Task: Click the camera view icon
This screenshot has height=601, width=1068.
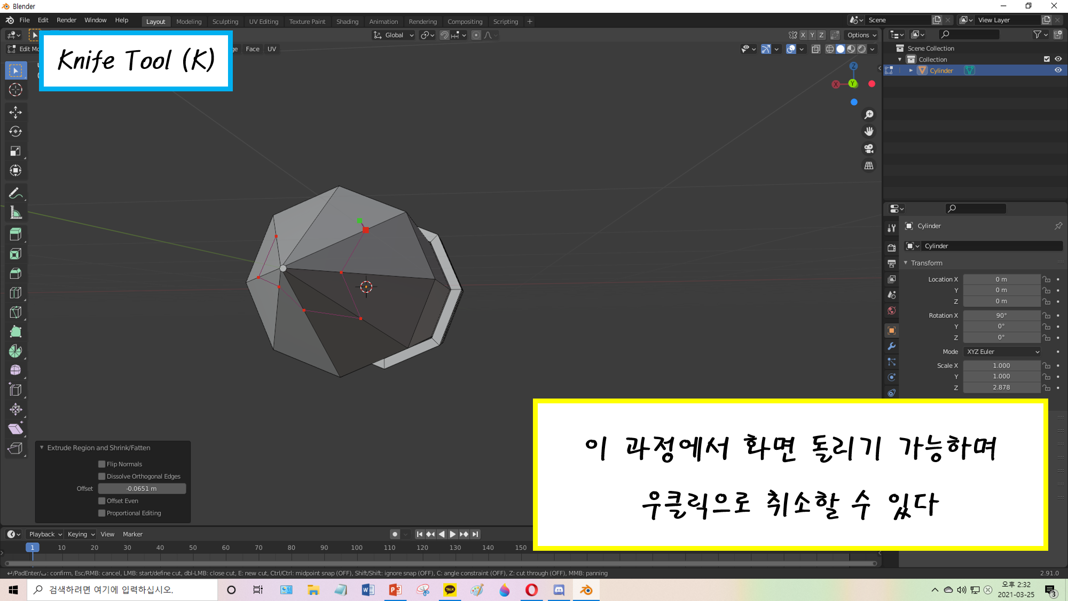Action: click(x=869, y=149)
